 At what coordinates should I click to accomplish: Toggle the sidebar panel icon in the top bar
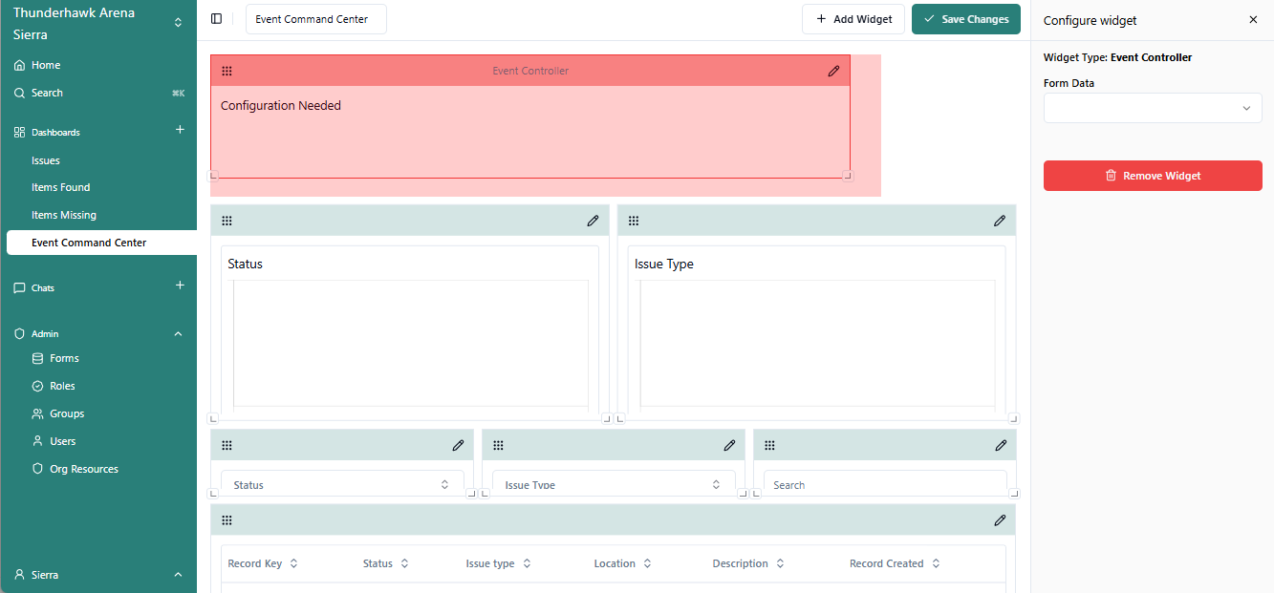217,19
